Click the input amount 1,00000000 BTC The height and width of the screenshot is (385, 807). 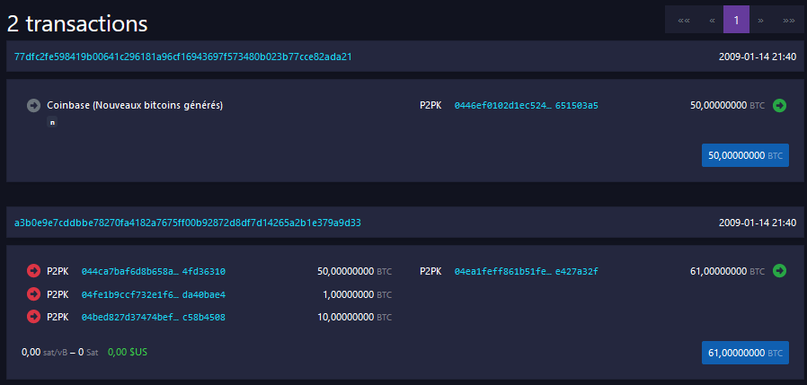(x=359, y=294)
